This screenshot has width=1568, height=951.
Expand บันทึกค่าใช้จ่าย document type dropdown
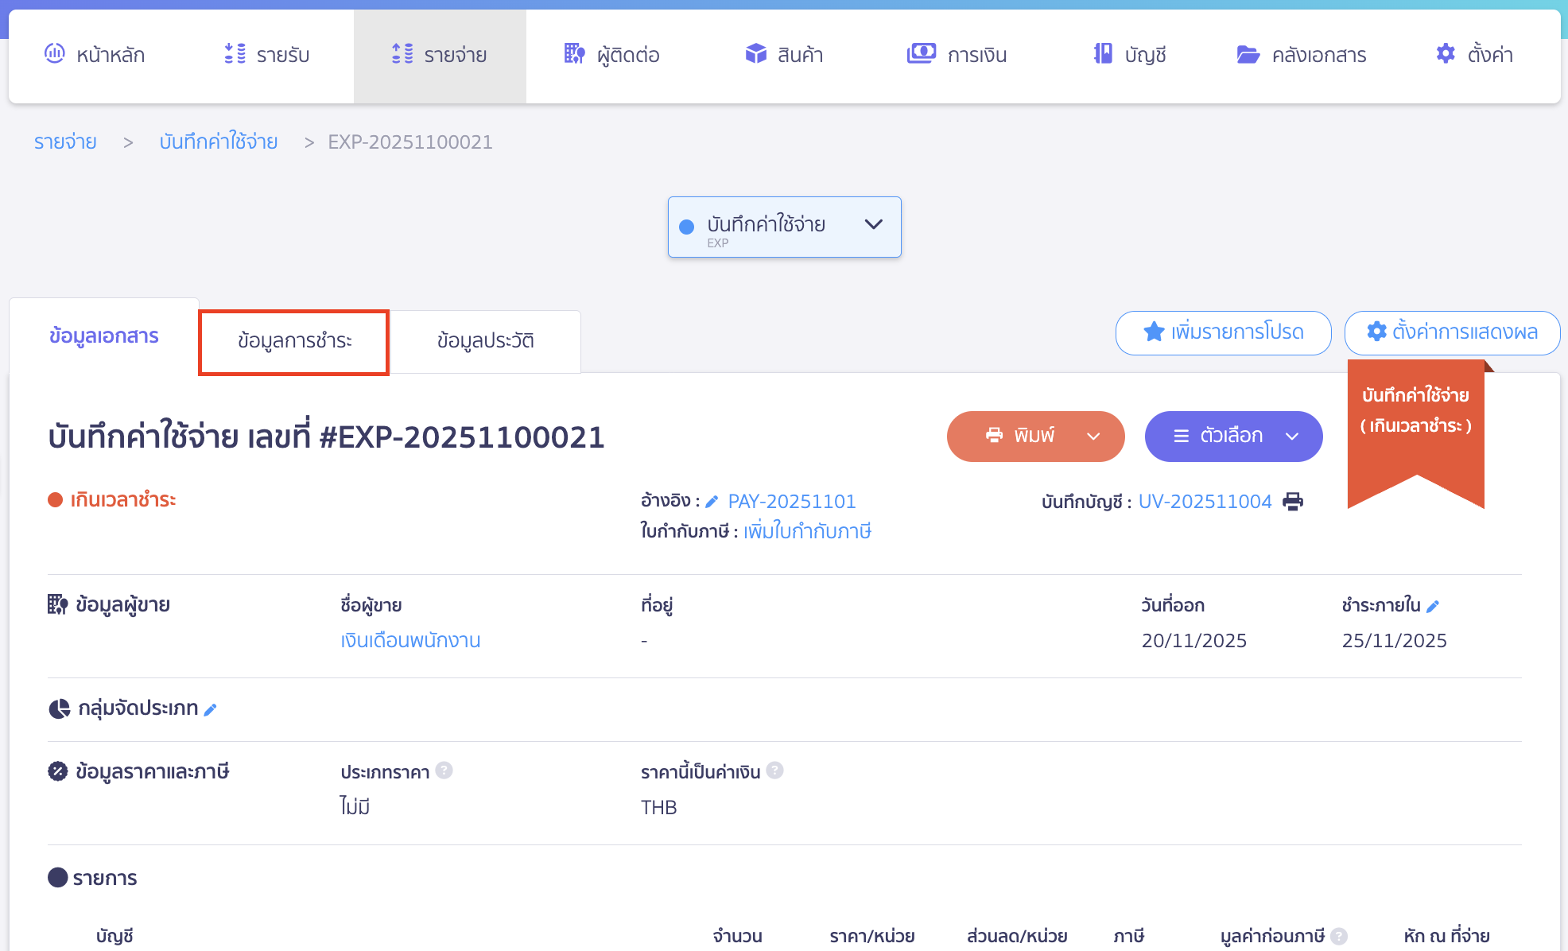[784, 227]
